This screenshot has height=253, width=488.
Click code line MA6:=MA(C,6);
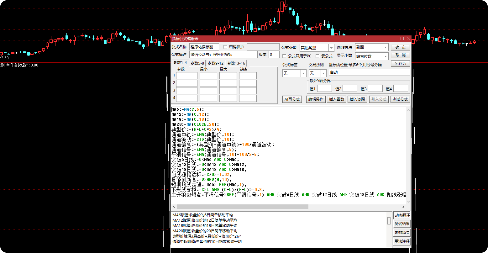click(x=187, y=109)
